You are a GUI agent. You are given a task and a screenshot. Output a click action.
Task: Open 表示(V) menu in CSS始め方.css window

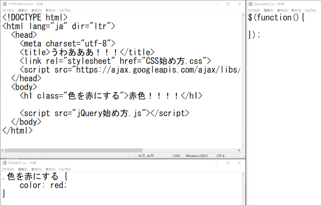click(50, 169)
